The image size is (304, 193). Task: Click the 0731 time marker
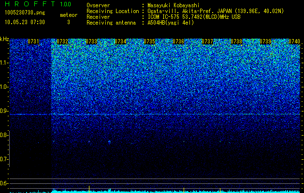33,41
